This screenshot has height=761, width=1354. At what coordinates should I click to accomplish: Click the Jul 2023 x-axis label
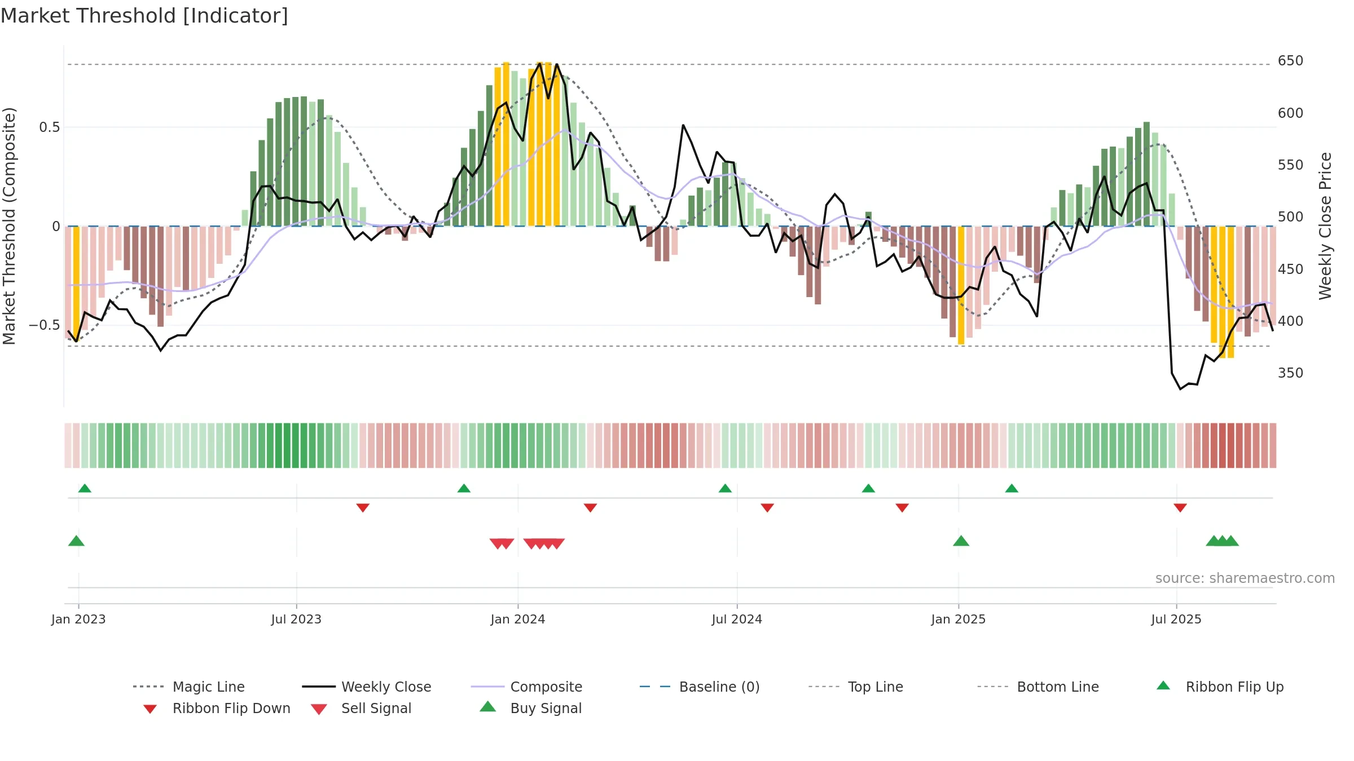pyautogui.click(x=296, y=619)
